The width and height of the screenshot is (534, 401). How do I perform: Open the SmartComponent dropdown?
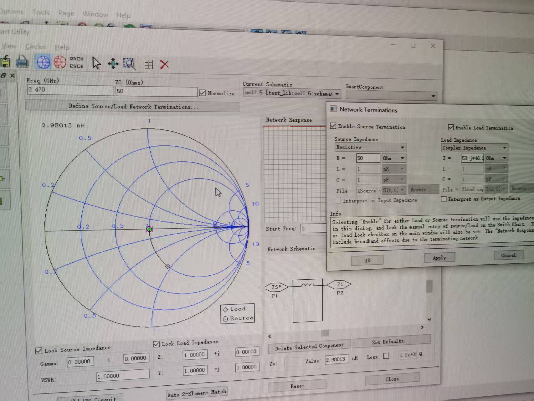click(391, 95)
